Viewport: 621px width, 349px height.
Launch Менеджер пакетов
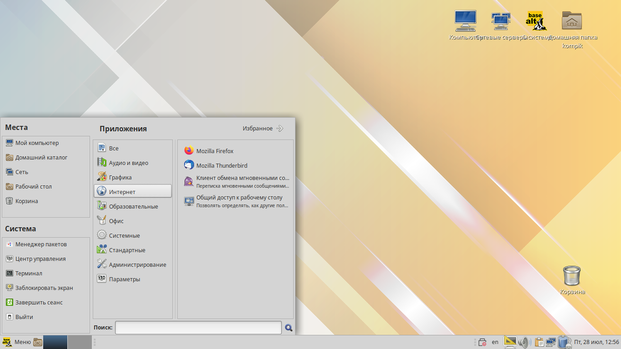click(46, 244)
